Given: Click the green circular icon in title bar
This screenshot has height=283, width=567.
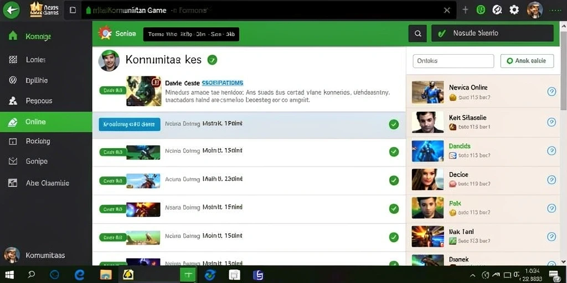Looking at the screenshot, I should (x=481, y=10).
